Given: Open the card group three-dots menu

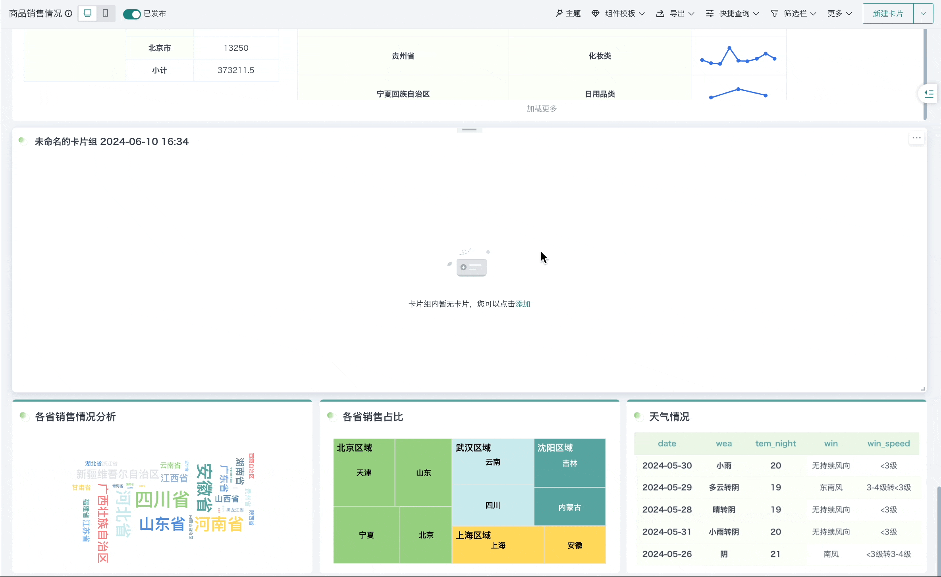Looking at the screenshot, I should 916,138.
